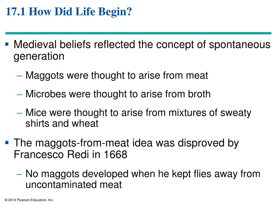Click the name 'Francesco Redi in 1668'
Image resolution: width=277 pixels, height=208 pixels.
[x=71, y=155]
